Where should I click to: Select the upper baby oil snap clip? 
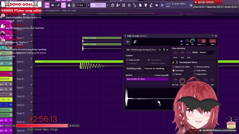[102, 38]
